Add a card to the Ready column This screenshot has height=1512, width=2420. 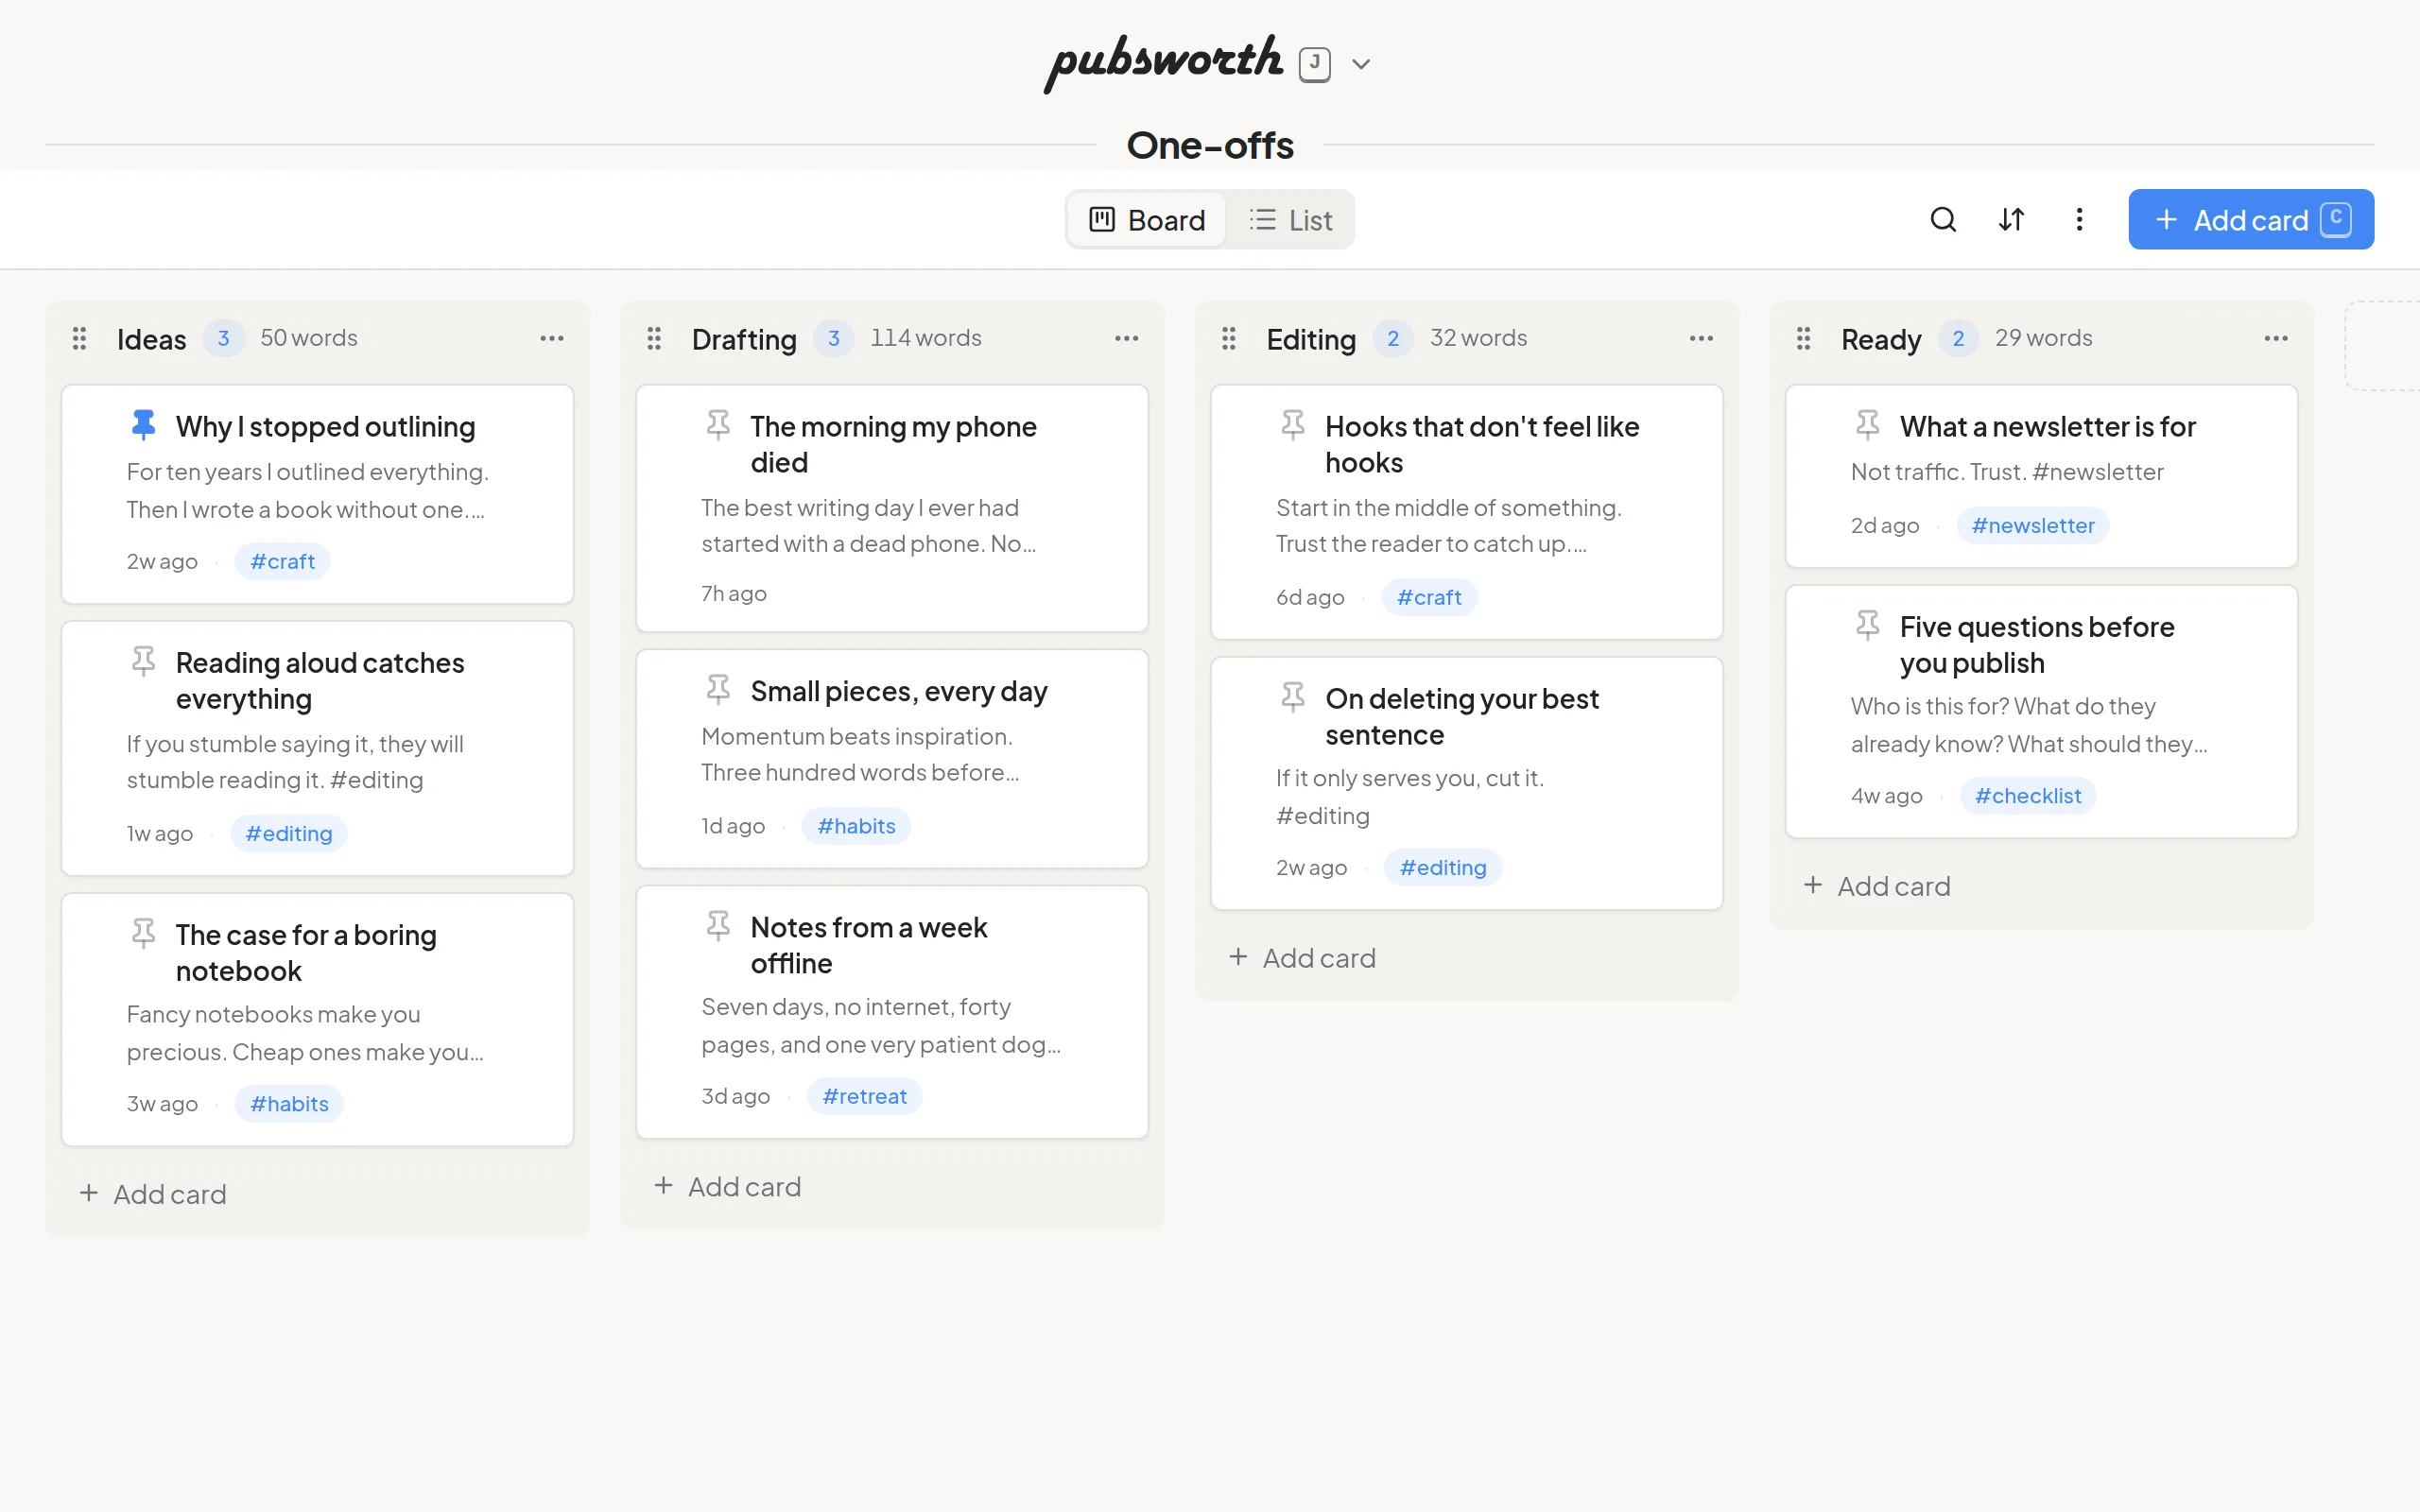point(1878,886)
